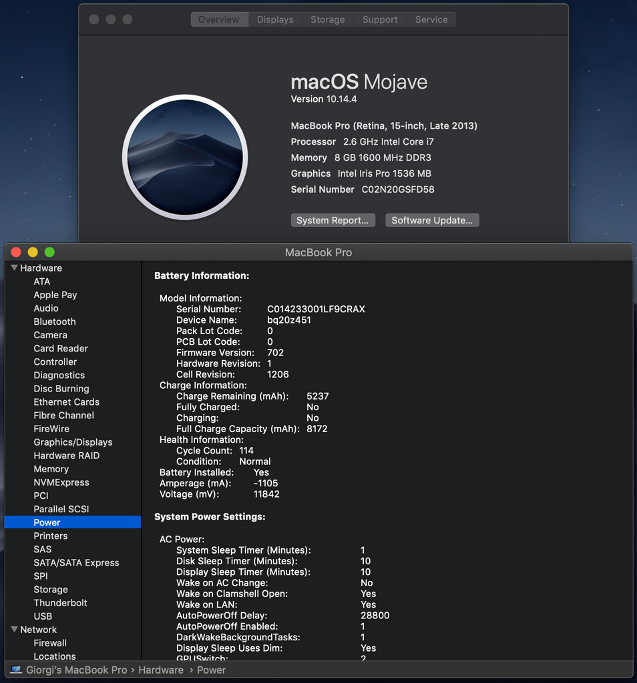Go to the Service tab

tap(431, 19)
